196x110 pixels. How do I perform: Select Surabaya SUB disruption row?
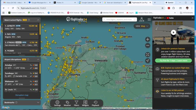click(x=21, y=75)
